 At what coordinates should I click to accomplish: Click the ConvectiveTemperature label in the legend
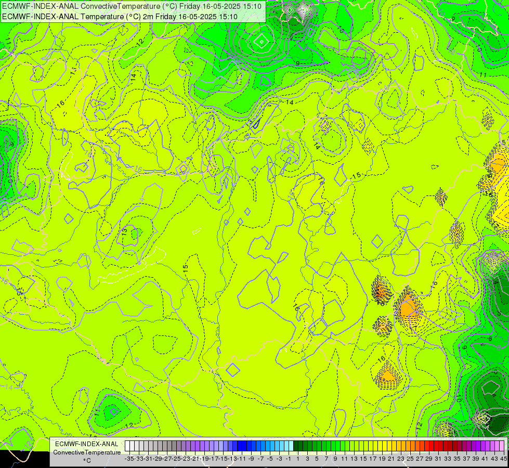[x=87, y=452]
